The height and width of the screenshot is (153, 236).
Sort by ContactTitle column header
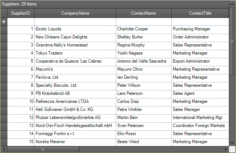tap(200, 13)
